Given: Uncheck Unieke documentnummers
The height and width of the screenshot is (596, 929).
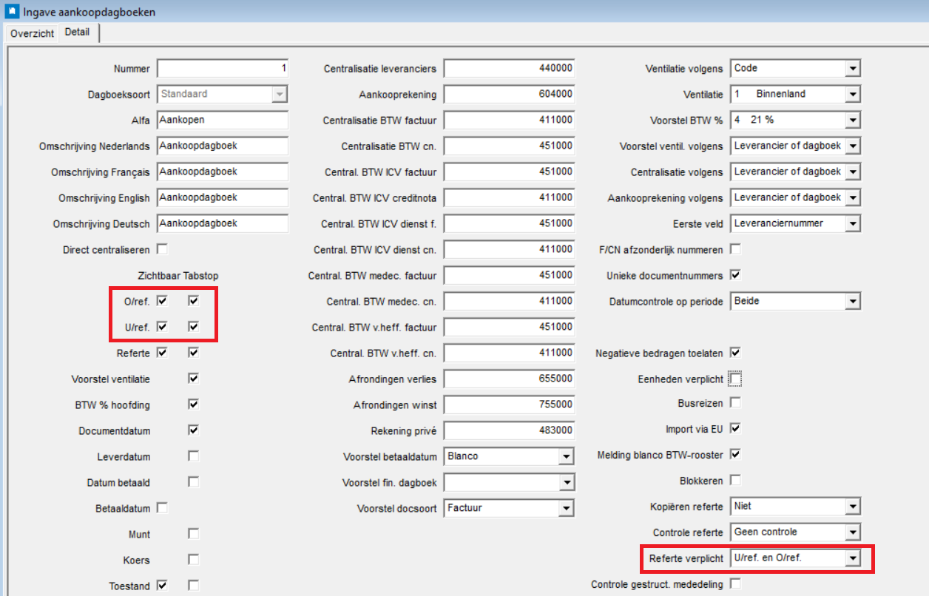Looking at the screenshot, I should tap(735, 275).
